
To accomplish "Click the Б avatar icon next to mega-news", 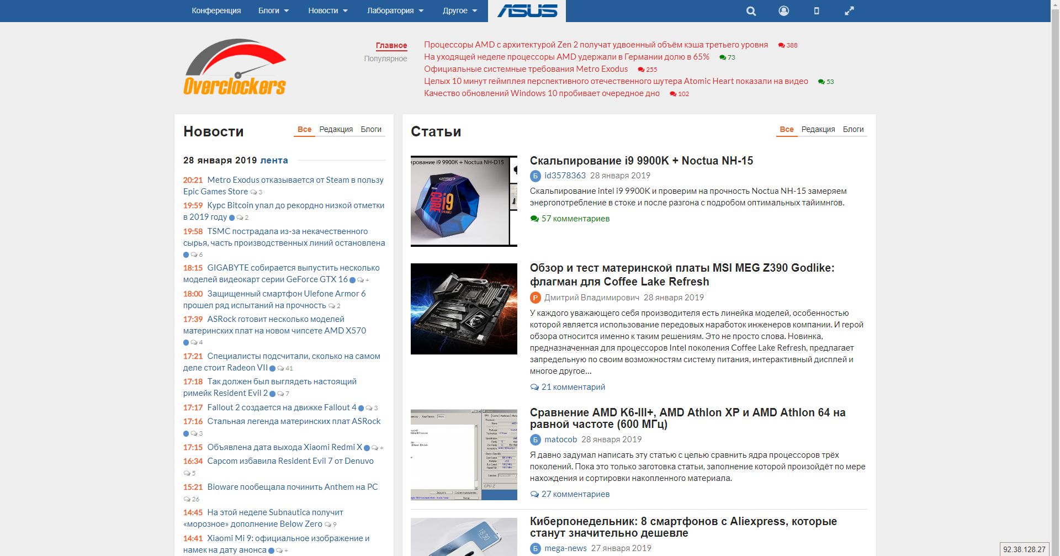I will click(535, 549).
